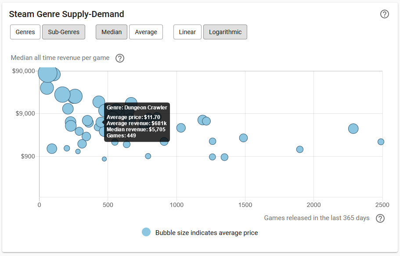Switch to the Genres view

25,32
